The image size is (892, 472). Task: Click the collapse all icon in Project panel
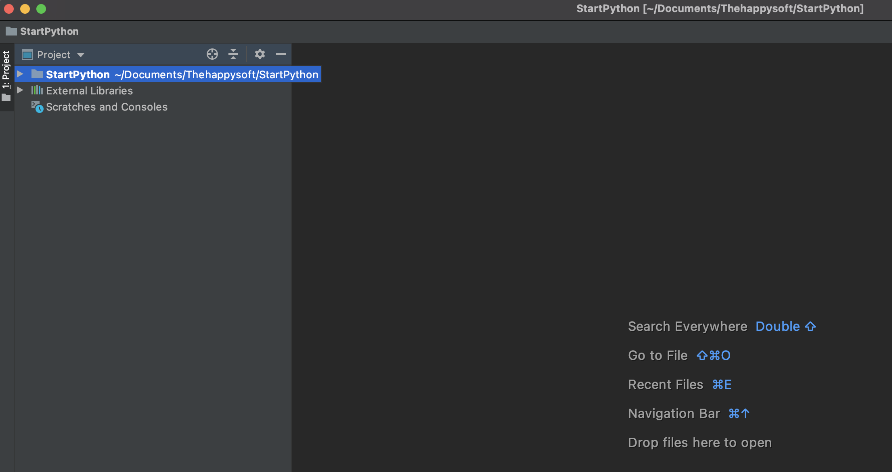(233, 54)
